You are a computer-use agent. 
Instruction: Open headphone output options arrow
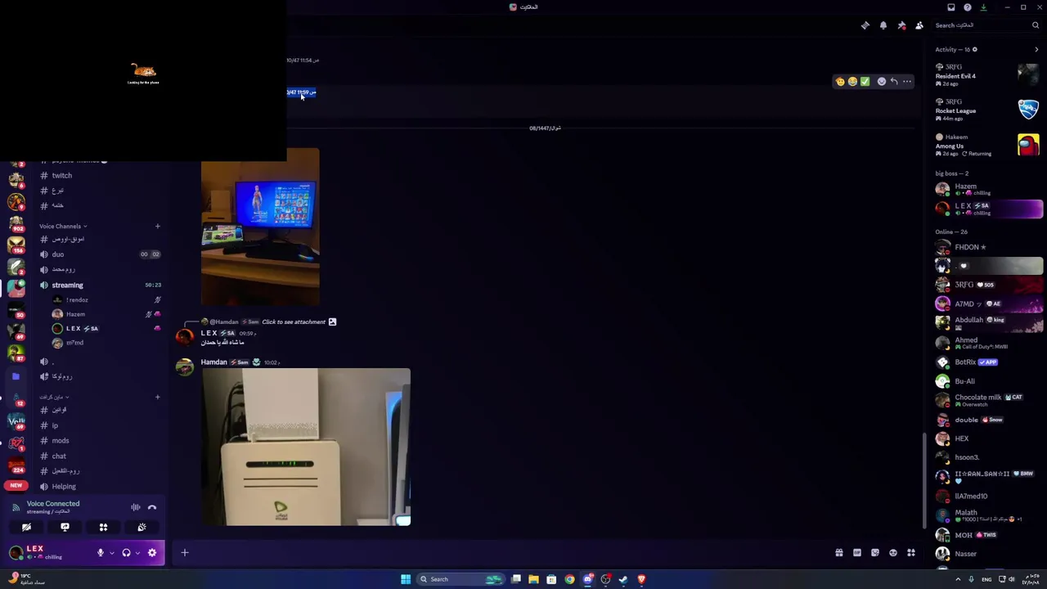point(137,554)
